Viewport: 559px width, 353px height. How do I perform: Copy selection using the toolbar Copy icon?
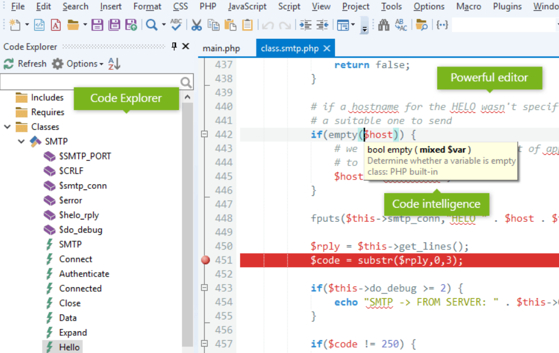[x=213, y=25]
